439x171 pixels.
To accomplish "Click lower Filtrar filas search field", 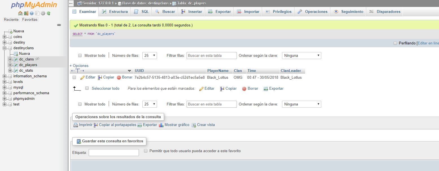I will tap(211, 104).
